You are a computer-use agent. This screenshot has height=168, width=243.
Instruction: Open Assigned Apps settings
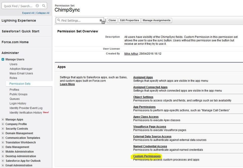point(143,77)
